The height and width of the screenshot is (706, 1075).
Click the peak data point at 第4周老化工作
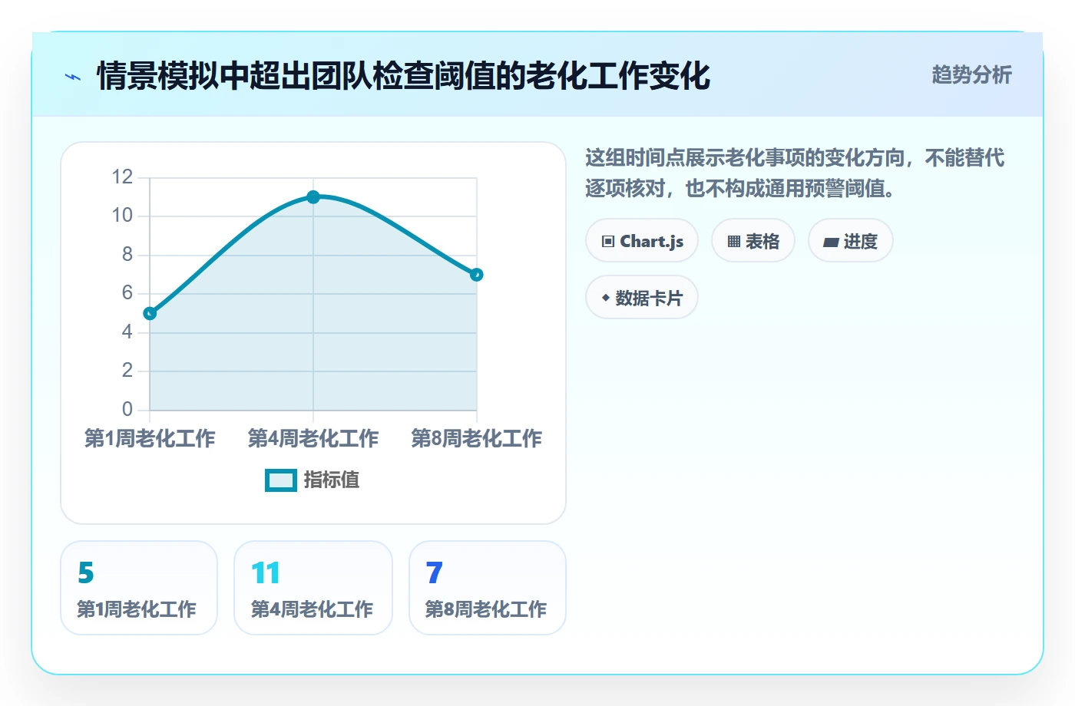tap(313, 197)
